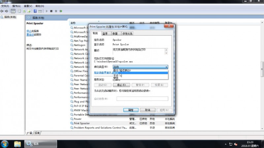Open the 文件(F) menu
264x148 pixels.
[5, 6]
